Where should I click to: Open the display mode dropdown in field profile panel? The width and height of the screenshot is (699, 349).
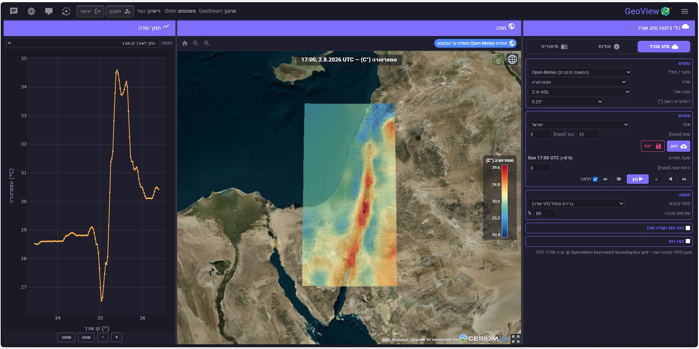(x=83, y=43)
